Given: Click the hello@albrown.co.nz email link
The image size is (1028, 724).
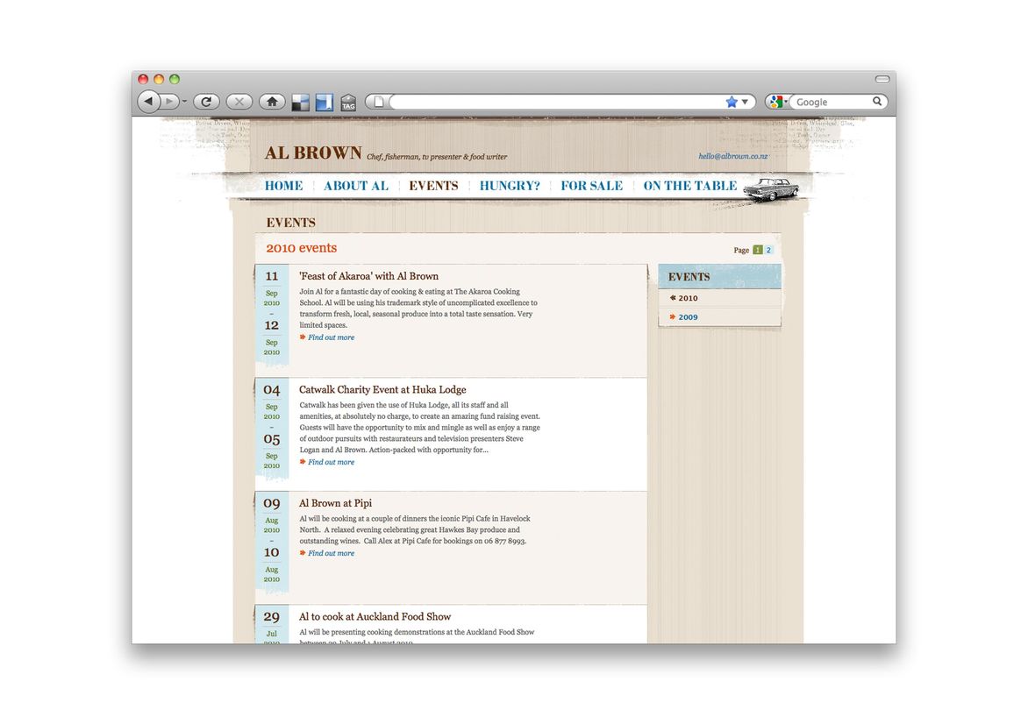Looking at the screenshot, I should 732,156.
